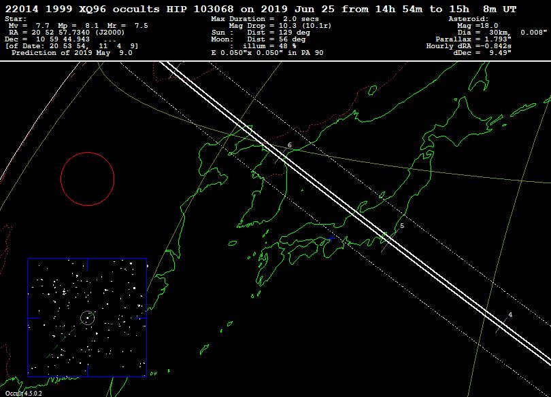This screenshot has width=551, height=397.
Task: Select the 'Mag Drop = 10.3 (10.1r)' text
Action: coord(280,26)
